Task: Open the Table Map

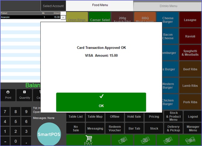Action: click(x=95, y=117)
